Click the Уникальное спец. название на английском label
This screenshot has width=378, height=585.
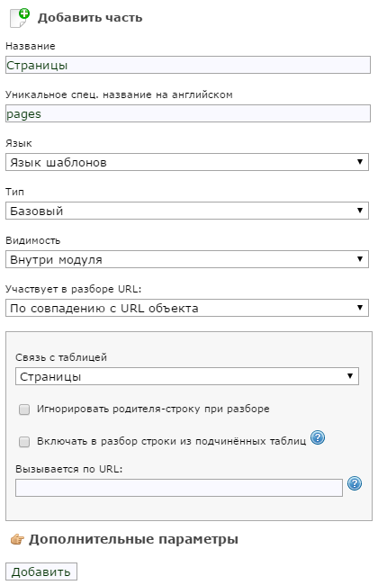[x=119, y=94]
